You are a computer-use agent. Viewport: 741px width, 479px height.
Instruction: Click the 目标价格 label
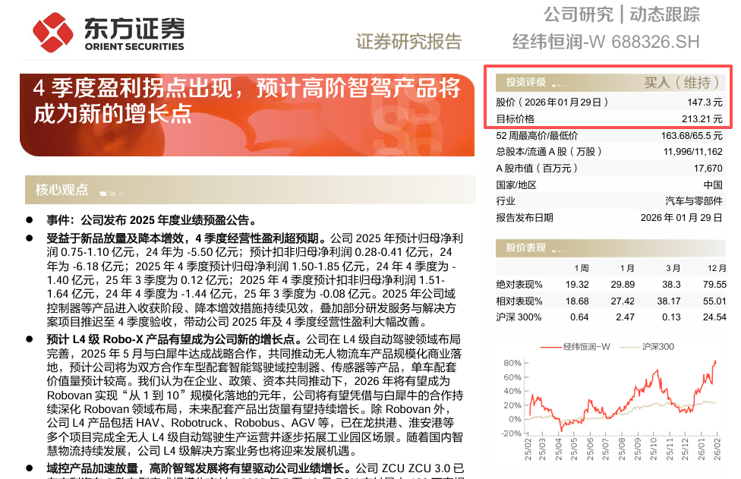(515, 119)
